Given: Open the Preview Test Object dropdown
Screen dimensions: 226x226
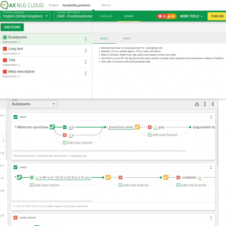Looking at the screenshot, I should [73, 16].
